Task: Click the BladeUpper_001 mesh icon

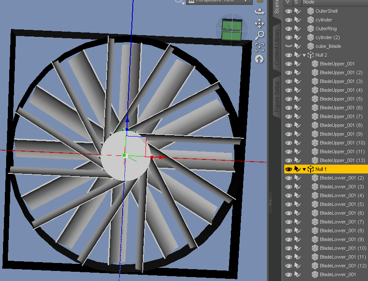Action: (x=315, y=64)
